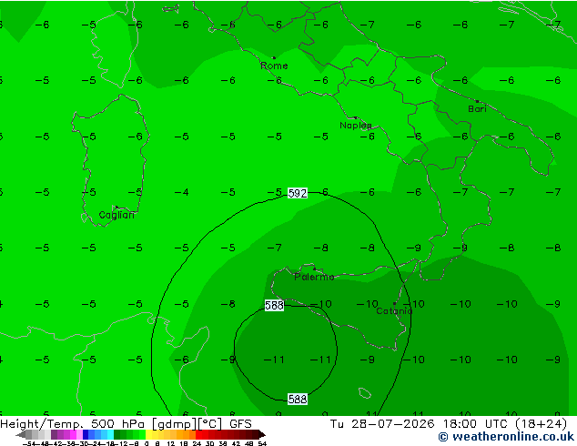Click the Catania city label
This screenshot has width=577, height=446.
click(394, 311)
